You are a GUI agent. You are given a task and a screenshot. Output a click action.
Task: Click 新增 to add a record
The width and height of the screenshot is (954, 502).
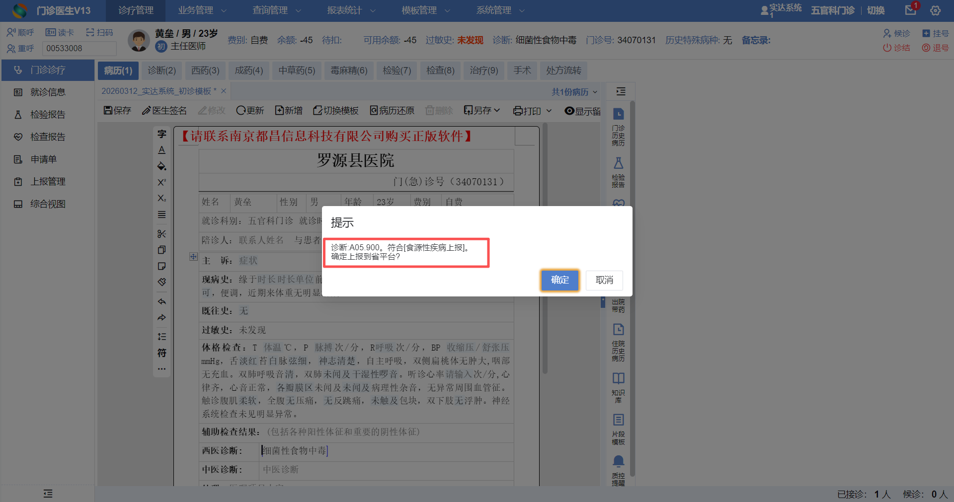coord(289,110)
